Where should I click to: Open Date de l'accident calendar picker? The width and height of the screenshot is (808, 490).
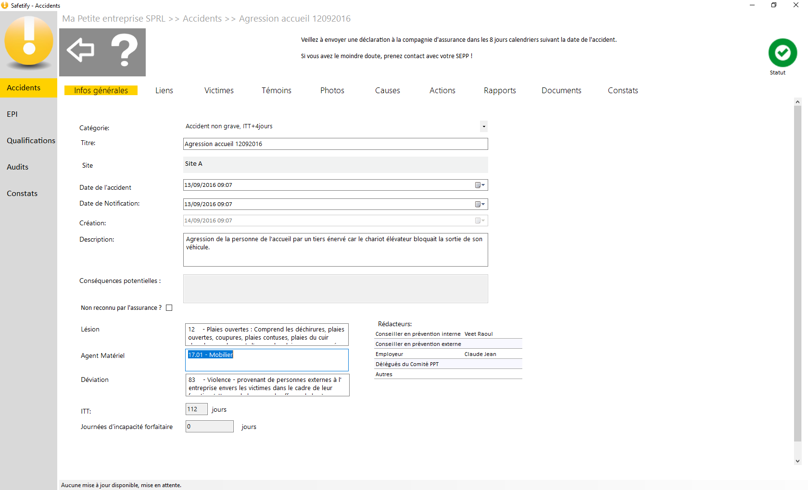[480, 185]
